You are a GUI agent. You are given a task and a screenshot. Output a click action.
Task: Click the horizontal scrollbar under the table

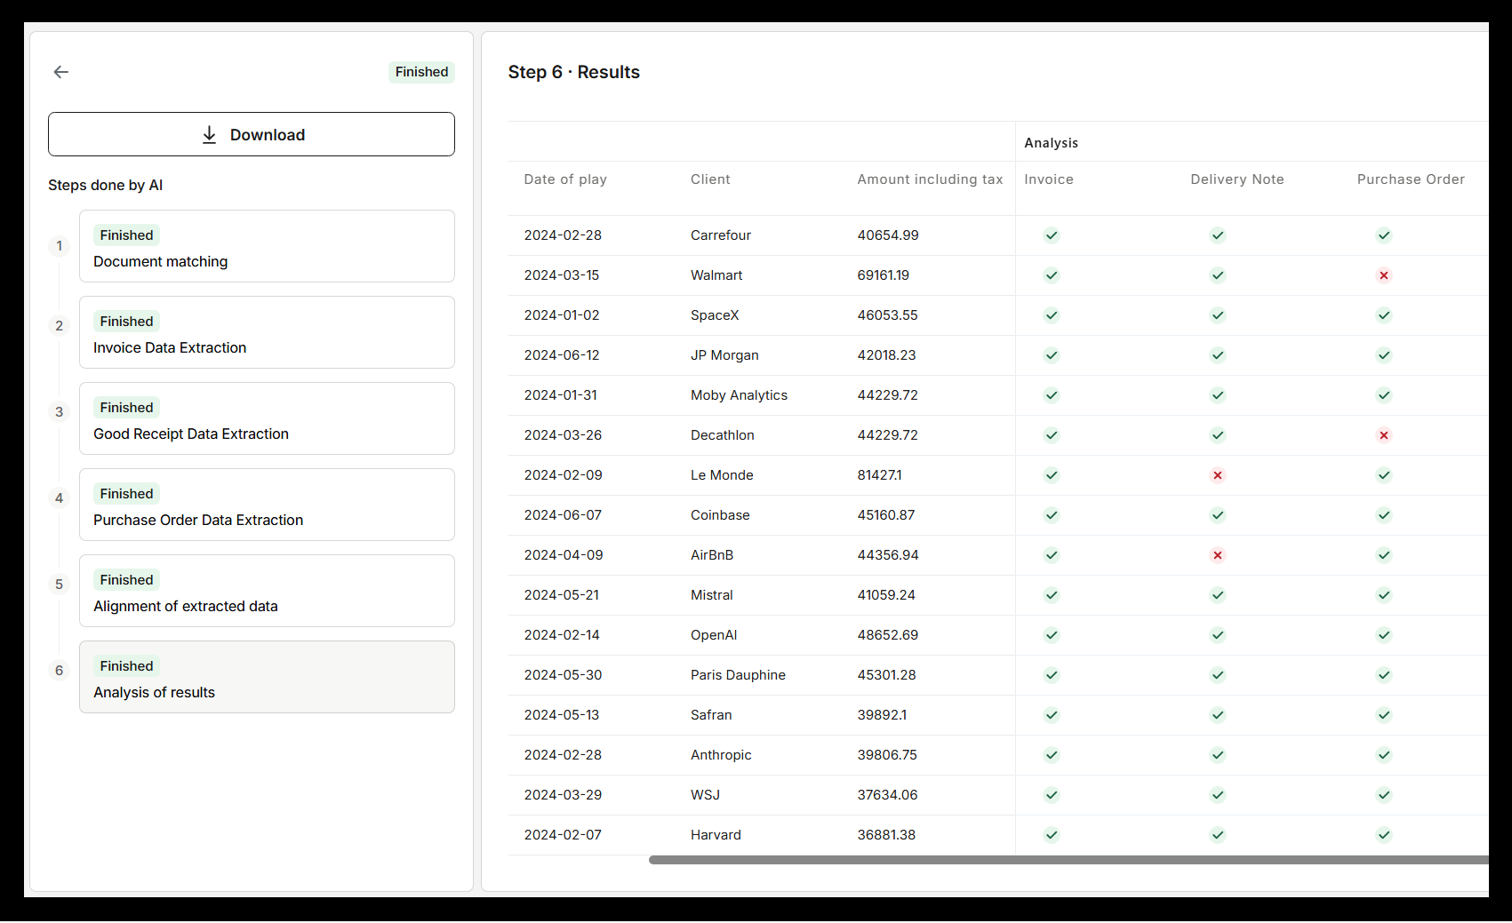pyautogui.click(x=1067, y=860)
